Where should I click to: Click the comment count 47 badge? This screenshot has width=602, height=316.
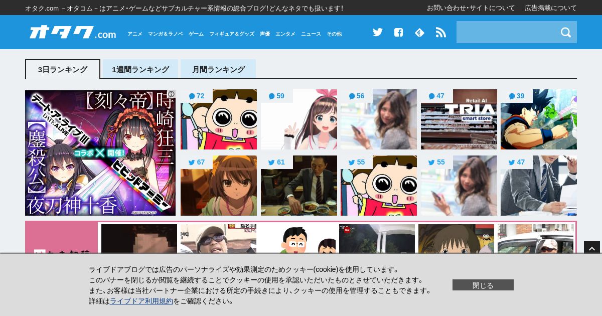point(437,96)
